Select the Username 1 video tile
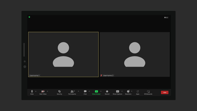The image size is (197, 111). click(63, 54)
